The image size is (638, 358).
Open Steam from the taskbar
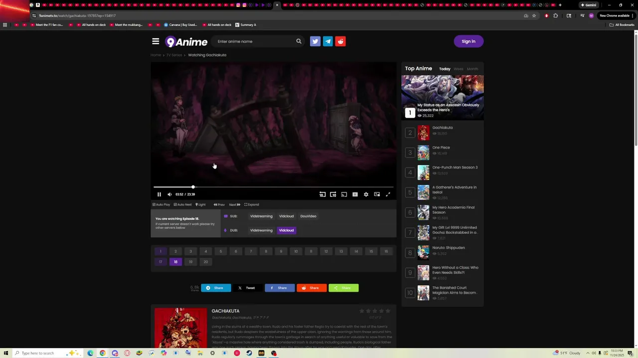pos(249,353)
